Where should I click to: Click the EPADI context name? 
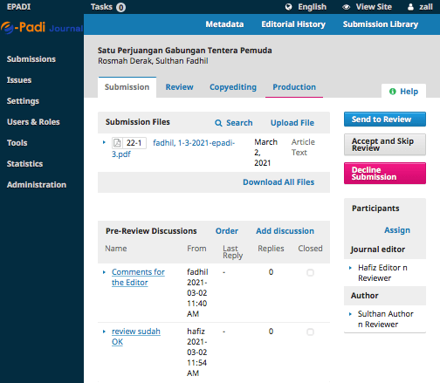tap(19, 7)
